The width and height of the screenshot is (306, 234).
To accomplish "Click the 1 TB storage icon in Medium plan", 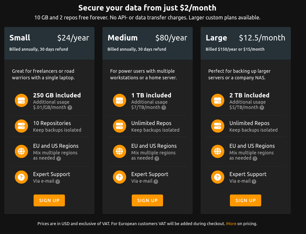I will [x=119, y=100].
